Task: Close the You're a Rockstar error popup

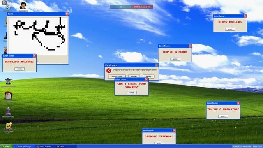Action: tap(238, 103)
